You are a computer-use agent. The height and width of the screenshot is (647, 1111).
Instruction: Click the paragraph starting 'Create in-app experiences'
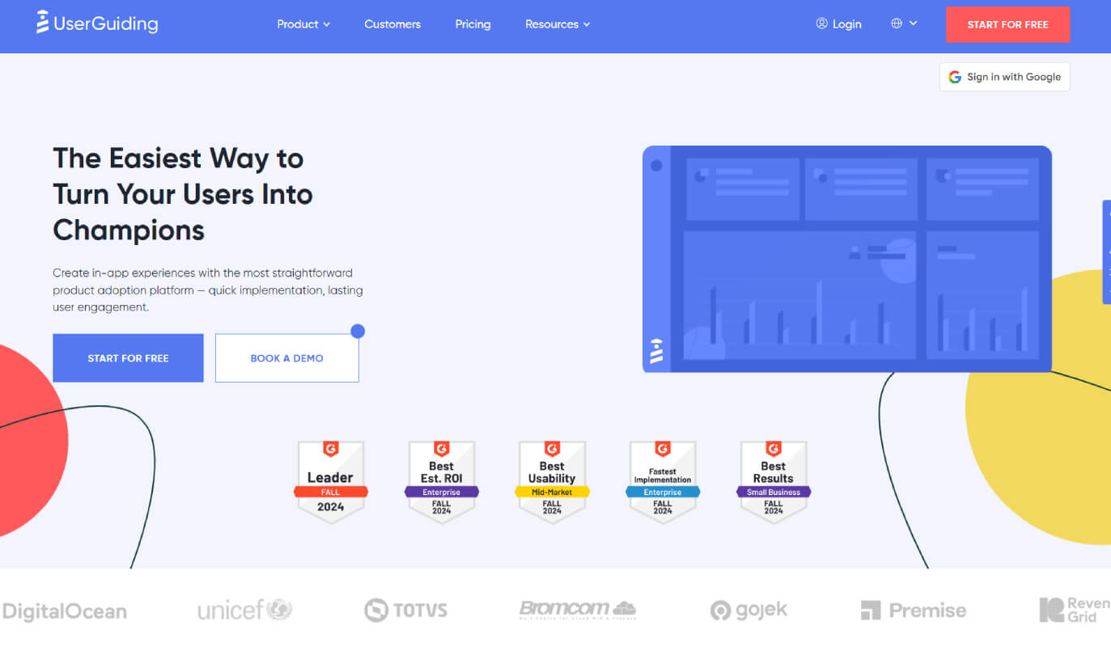click(x=208, y=290)
